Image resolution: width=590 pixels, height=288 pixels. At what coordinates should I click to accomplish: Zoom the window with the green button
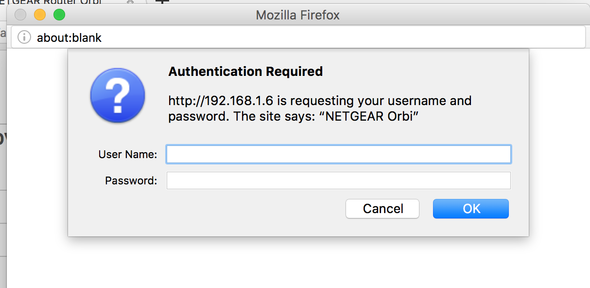tap(59, 15)
